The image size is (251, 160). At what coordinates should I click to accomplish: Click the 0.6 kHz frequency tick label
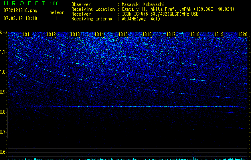coord(4,152)
